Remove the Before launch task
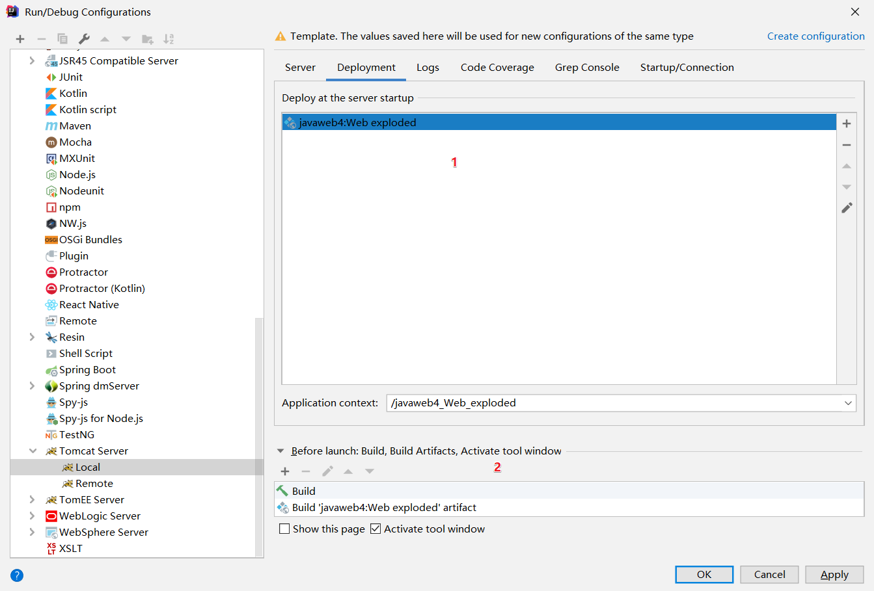 point(306,471)
